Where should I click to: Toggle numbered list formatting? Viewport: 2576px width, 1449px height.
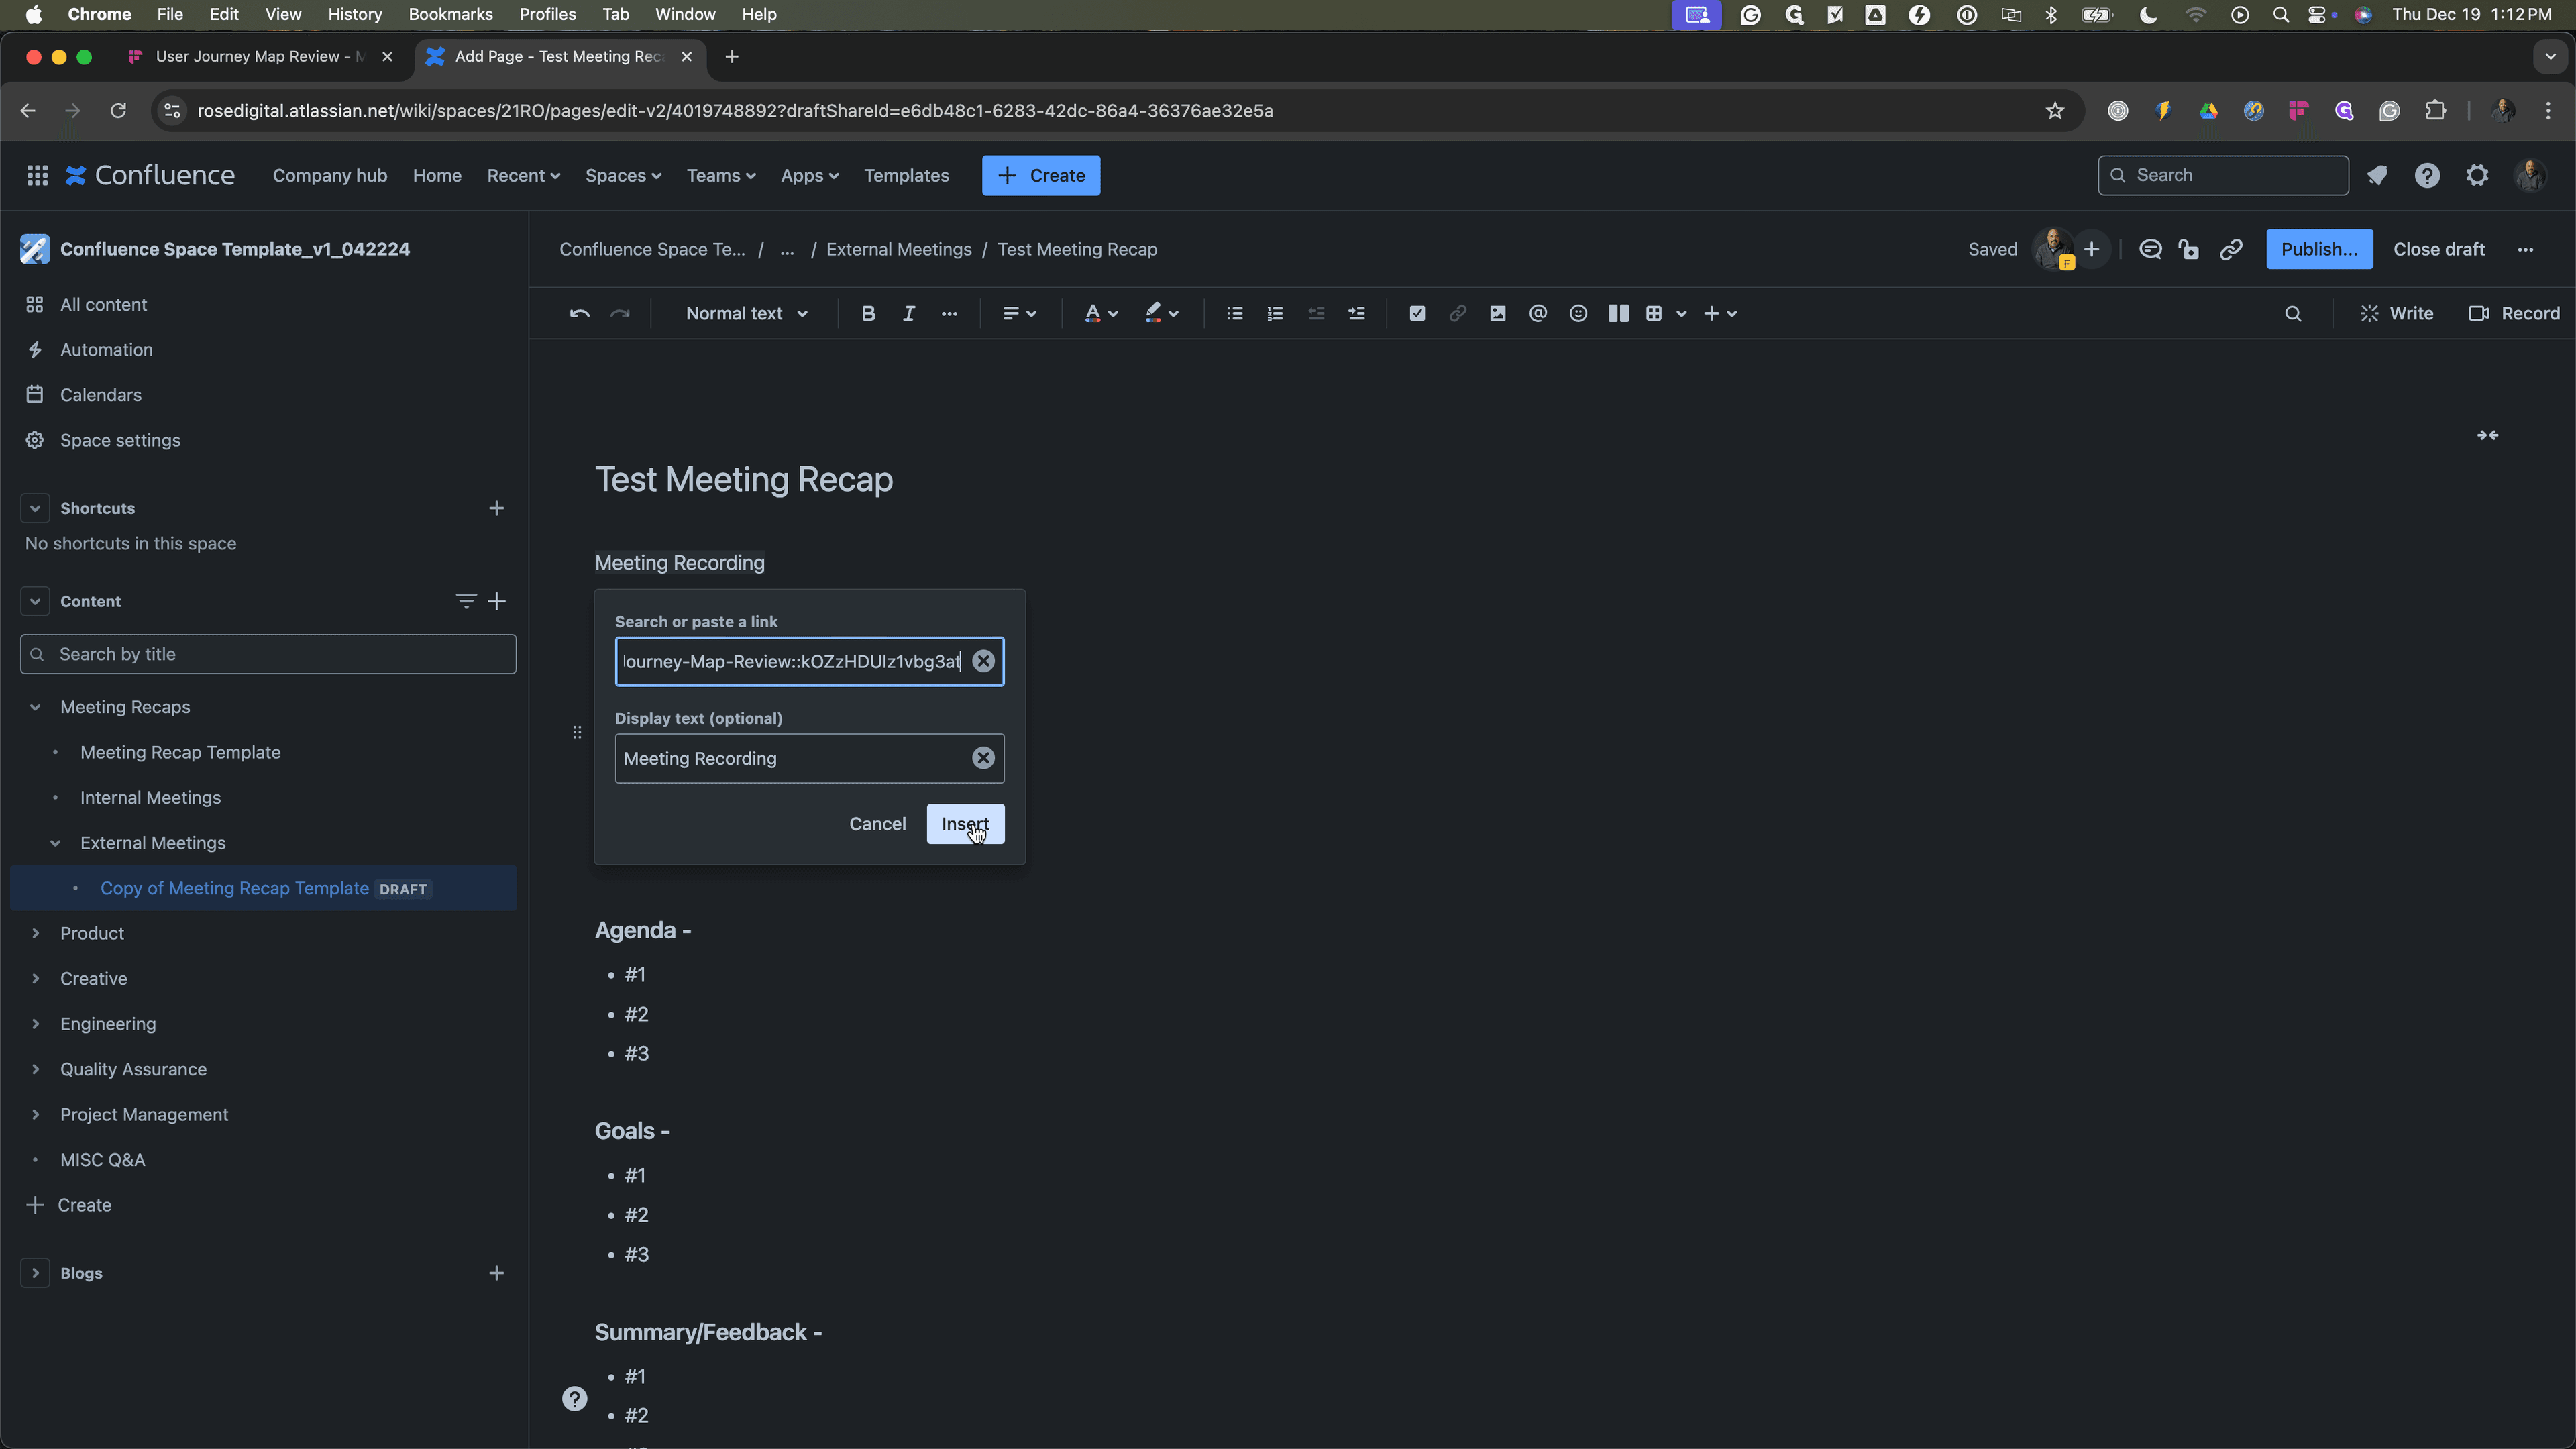[1275, 313]
